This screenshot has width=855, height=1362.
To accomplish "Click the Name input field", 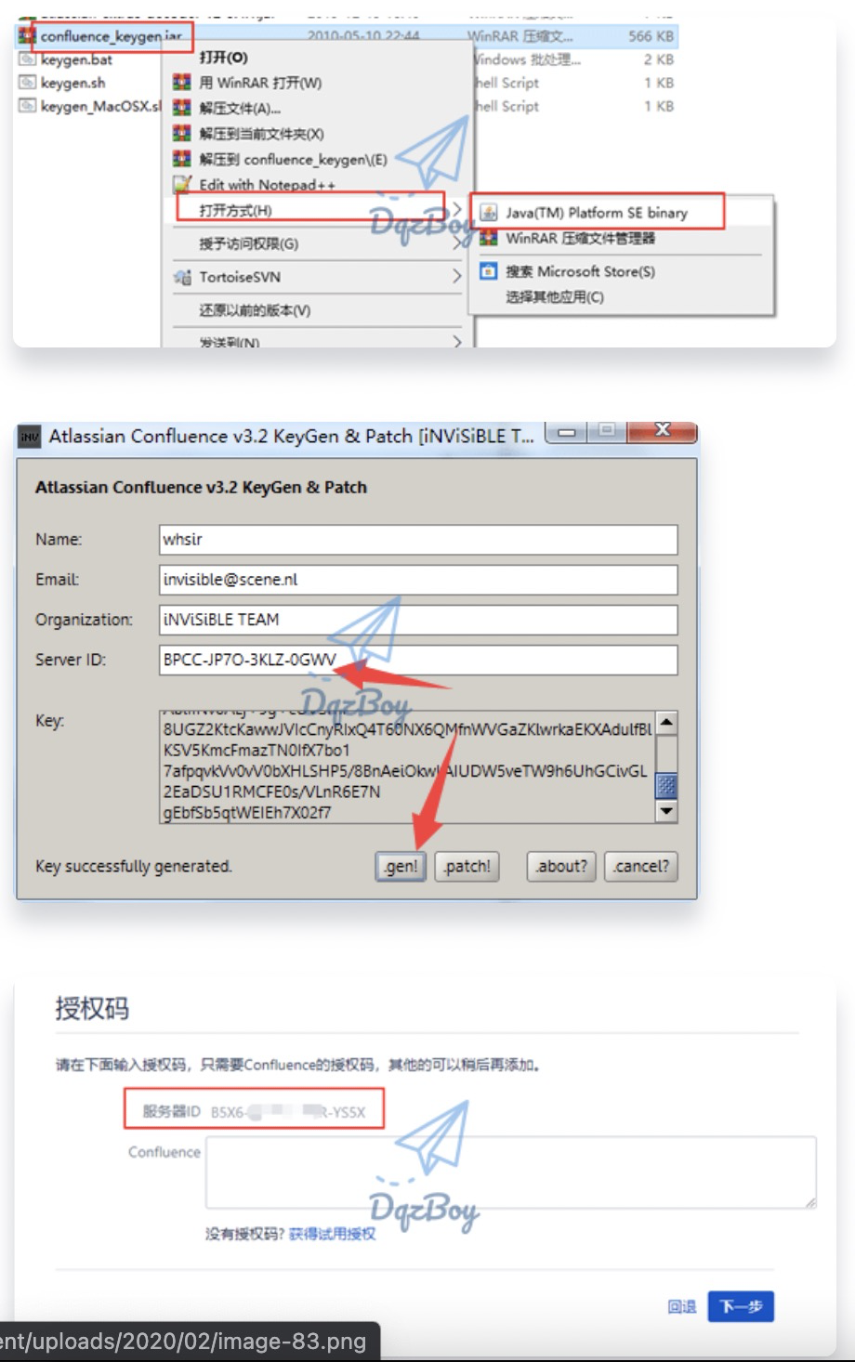I will tap(418, 540).
